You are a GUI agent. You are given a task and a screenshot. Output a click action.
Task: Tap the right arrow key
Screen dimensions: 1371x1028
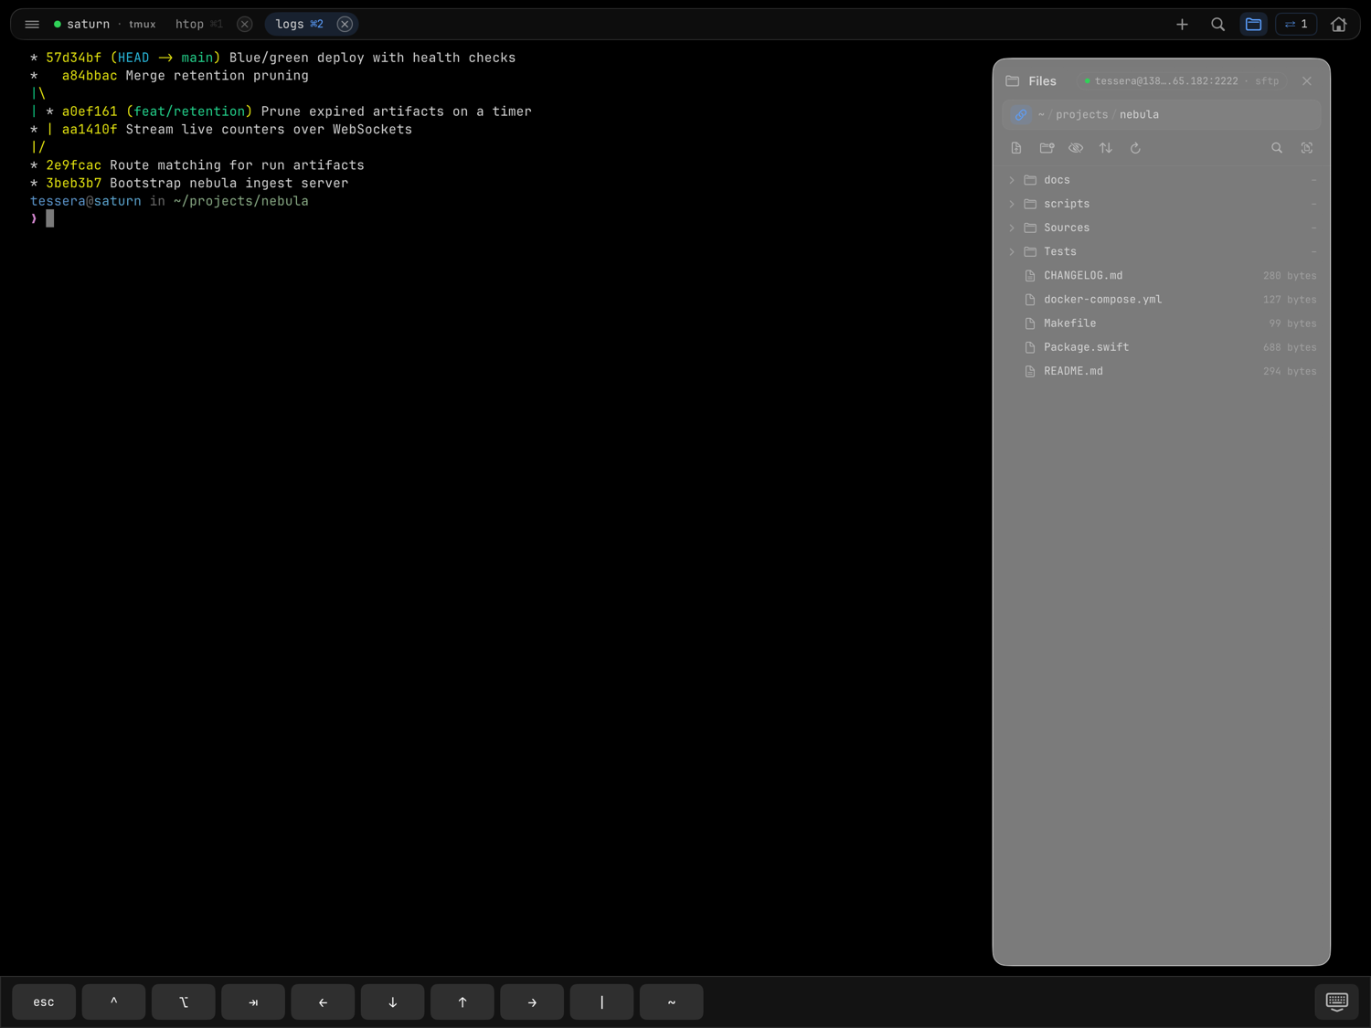tap(532, 1002)
